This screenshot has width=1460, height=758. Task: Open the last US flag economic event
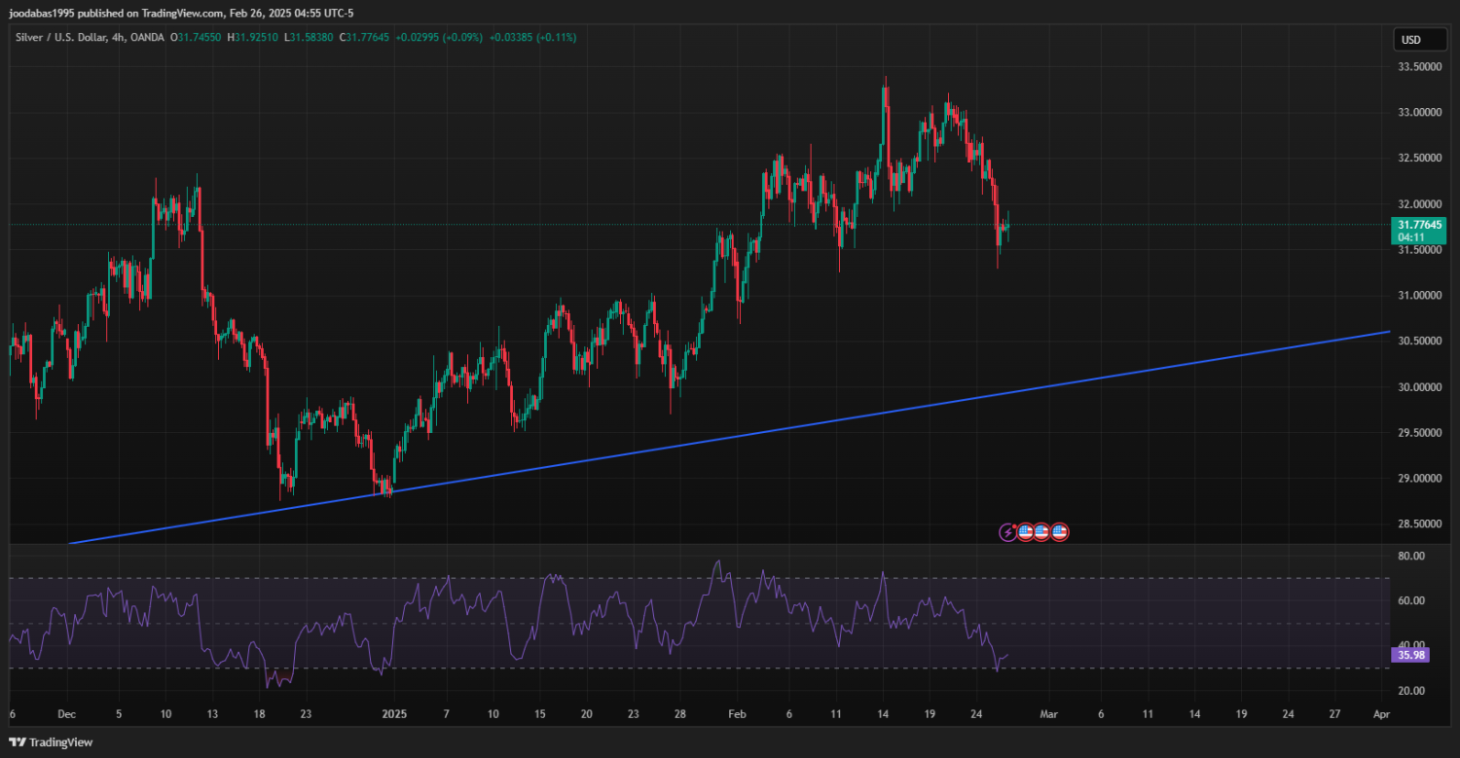pyautogui.click(x=1060, y=532)
